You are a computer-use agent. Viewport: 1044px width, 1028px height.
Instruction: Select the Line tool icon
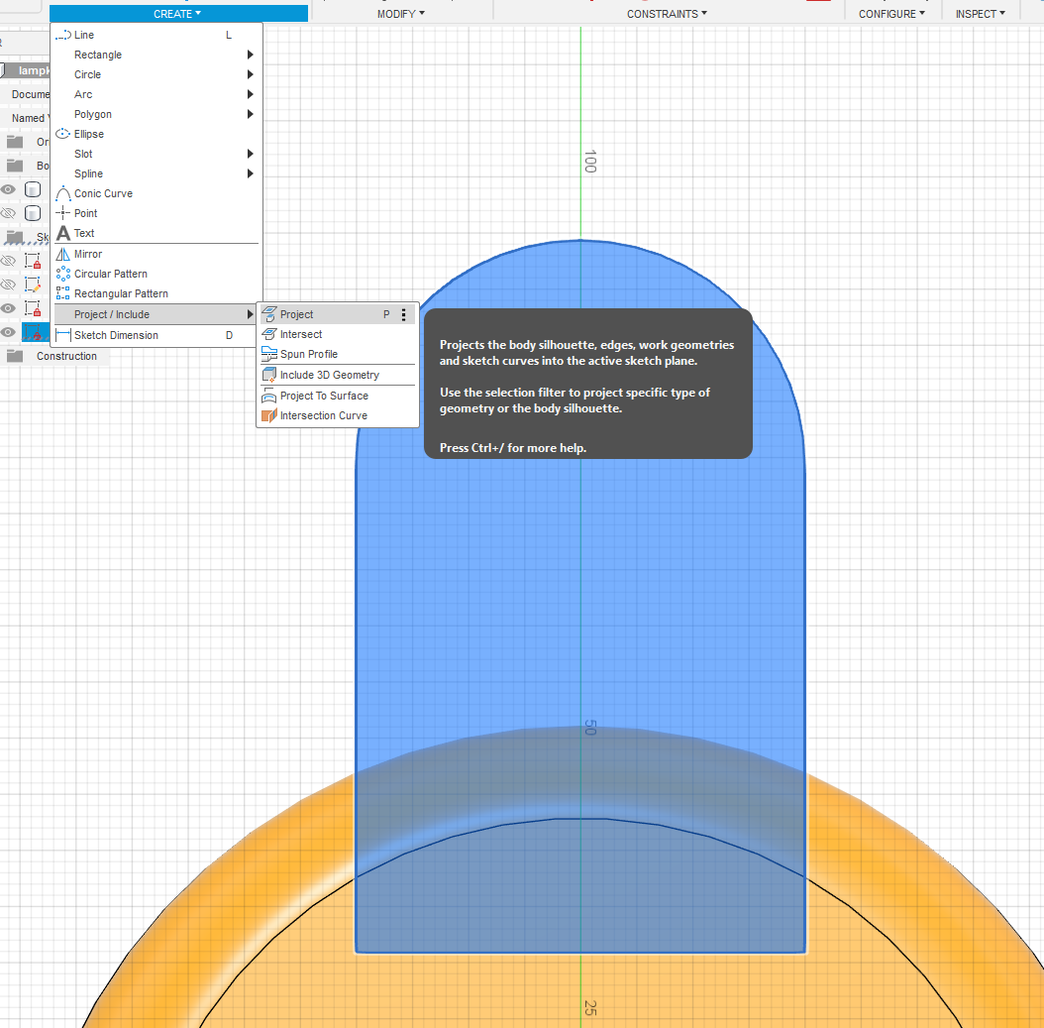pos(63,35)
